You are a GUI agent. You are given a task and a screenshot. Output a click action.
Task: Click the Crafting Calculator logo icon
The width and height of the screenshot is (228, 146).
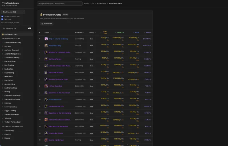click(x=3, y=3)
